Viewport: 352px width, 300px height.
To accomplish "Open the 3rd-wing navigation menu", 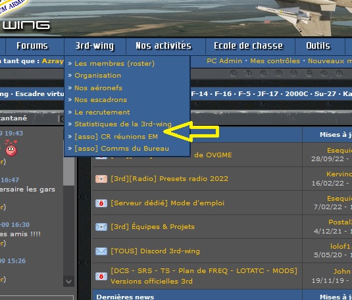I will [95, 46].
